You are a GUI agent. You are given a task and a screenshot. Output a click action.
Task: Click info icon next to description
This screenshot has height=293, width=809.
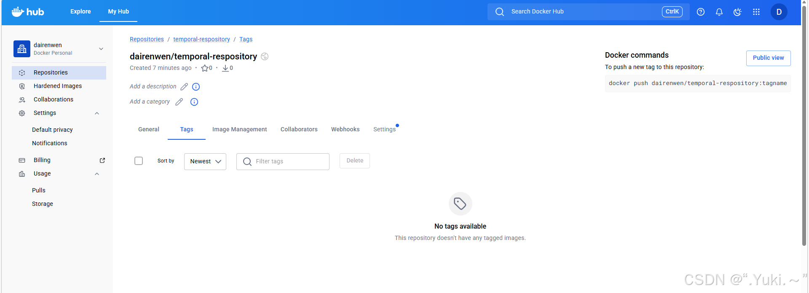click(x=196, y=87)
